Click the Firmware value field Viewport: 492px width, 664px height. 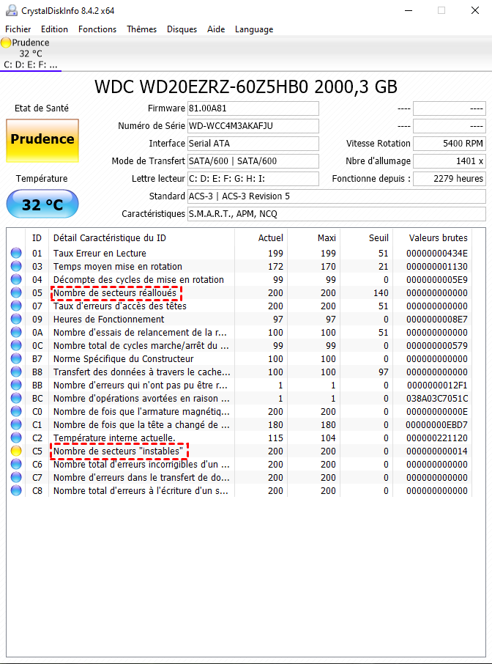[253, 108]
